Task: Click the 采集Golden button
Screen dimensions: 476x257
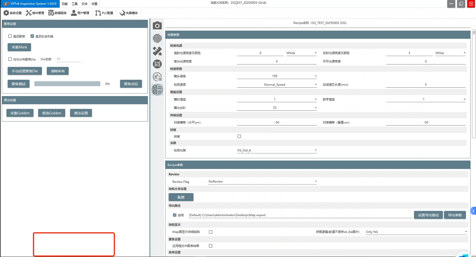Action: 20,113
